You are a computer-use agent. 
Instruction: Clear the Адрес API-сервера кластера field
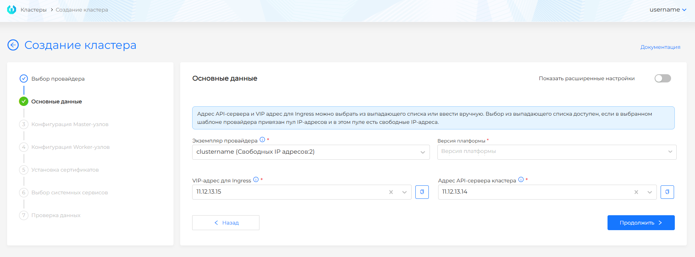click(x=636, y=192)
